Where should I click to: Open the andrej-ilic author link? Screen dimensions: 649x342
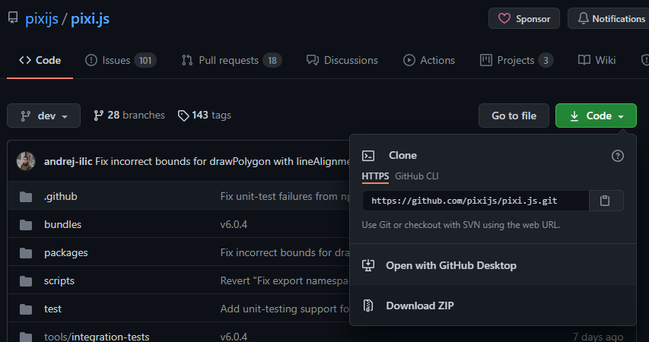click(68, 161)
